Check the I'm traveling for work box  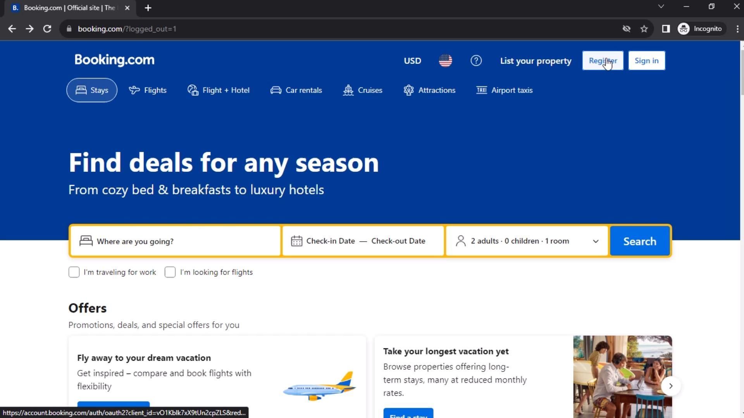[x=74, y=272]
